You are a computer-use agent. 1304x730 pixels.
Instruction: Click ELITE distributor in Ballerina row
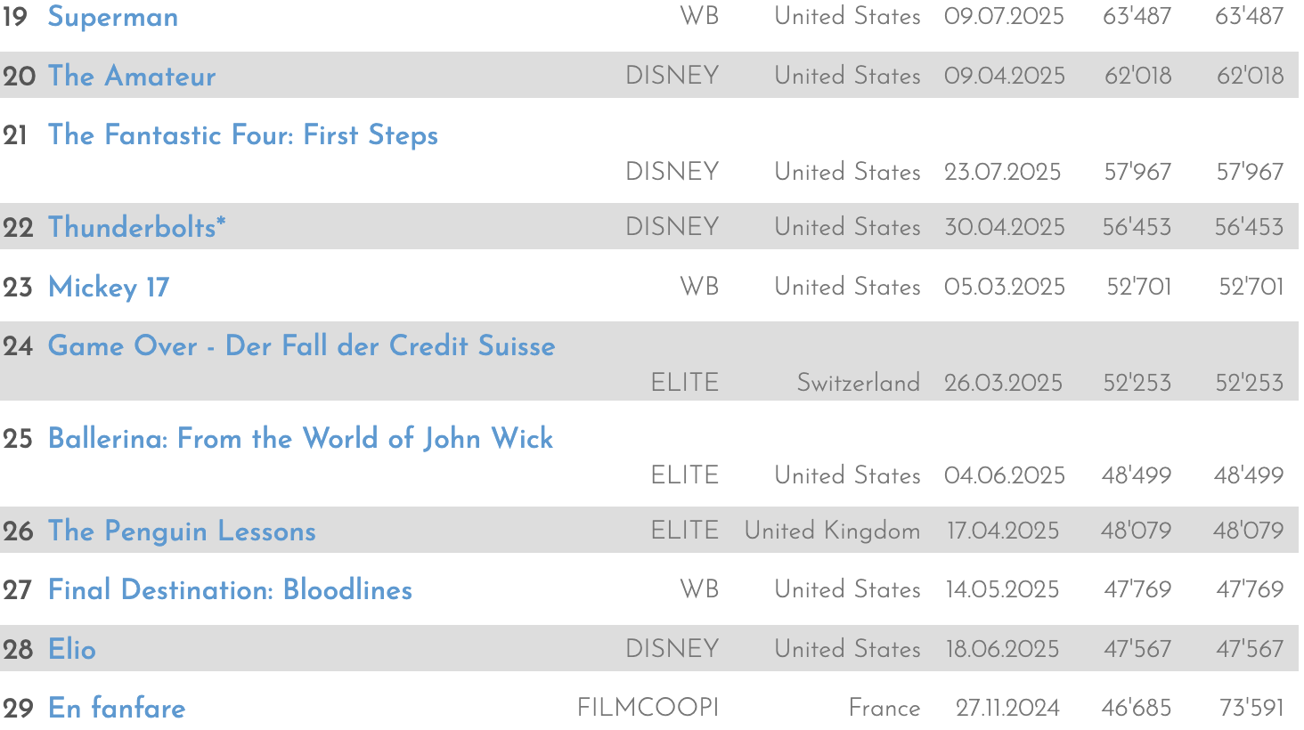pos(685,475)
